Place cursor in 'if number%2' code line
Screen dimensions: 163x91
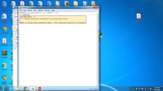point(25,15)
